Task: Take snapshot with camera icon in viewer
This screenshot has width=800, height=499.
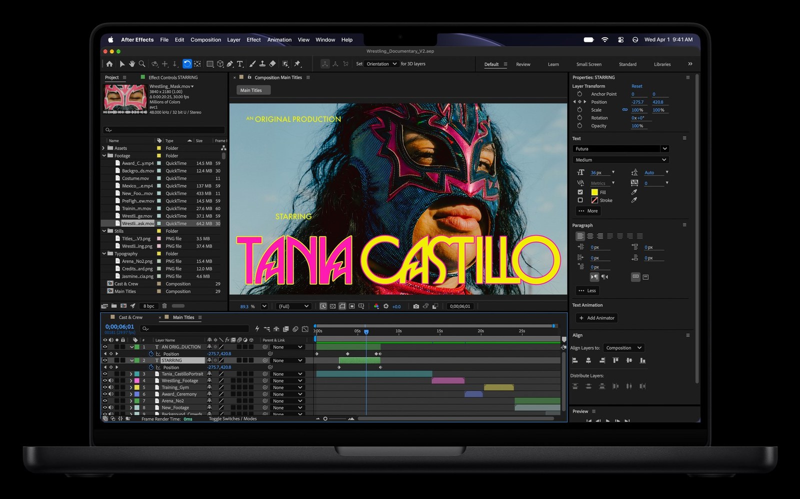Action: pos(416,306)
